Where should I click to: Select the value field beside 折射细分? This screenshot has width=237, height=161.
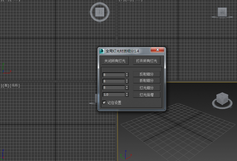114,81
